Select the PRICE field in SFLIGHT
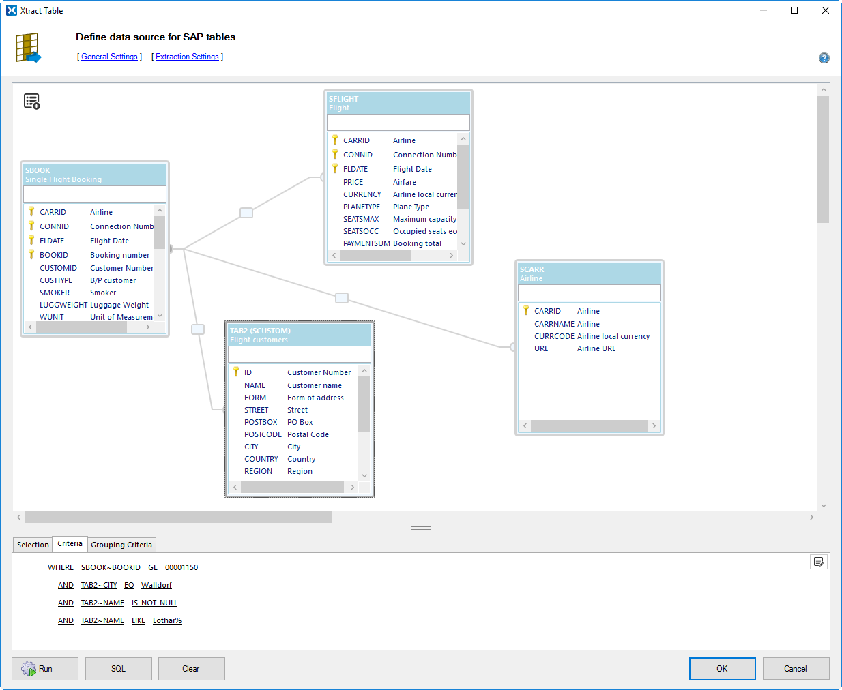The image size is (842, 690). [x=353, y=182]
